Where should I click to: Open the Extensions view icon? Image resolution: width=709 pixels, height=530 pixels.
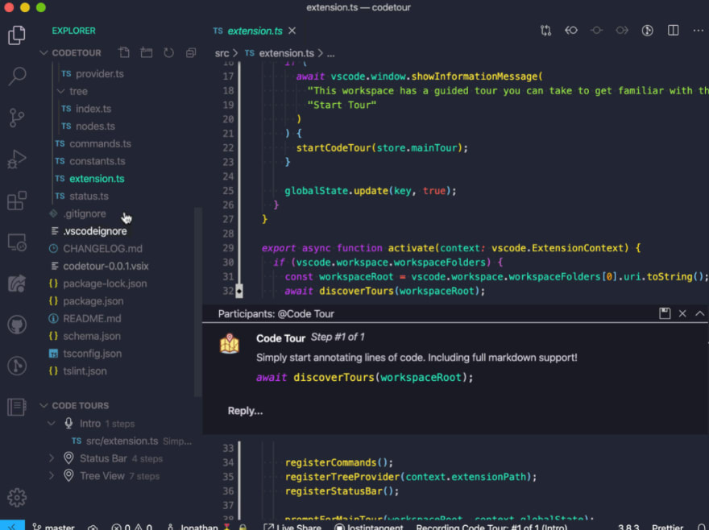click(x=17, y=201)
